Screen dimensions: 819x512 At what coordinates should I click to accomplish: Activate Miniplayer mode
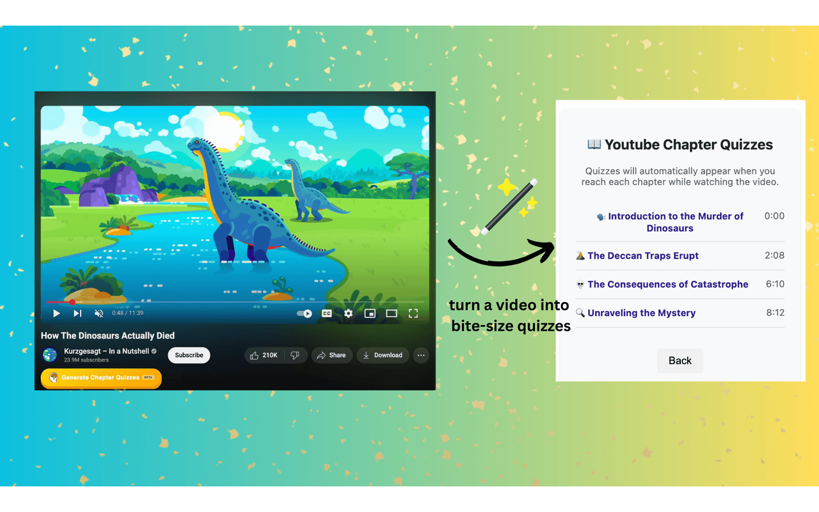(370, 313)
